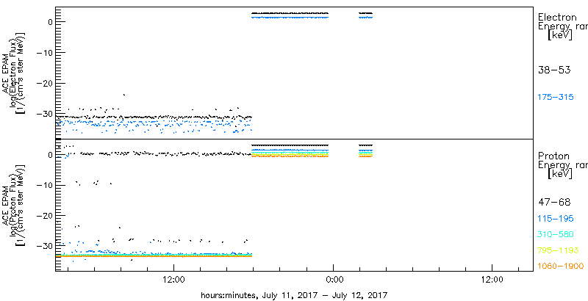
Task: Select the 47-68 proton energy label
Action: 554,202
